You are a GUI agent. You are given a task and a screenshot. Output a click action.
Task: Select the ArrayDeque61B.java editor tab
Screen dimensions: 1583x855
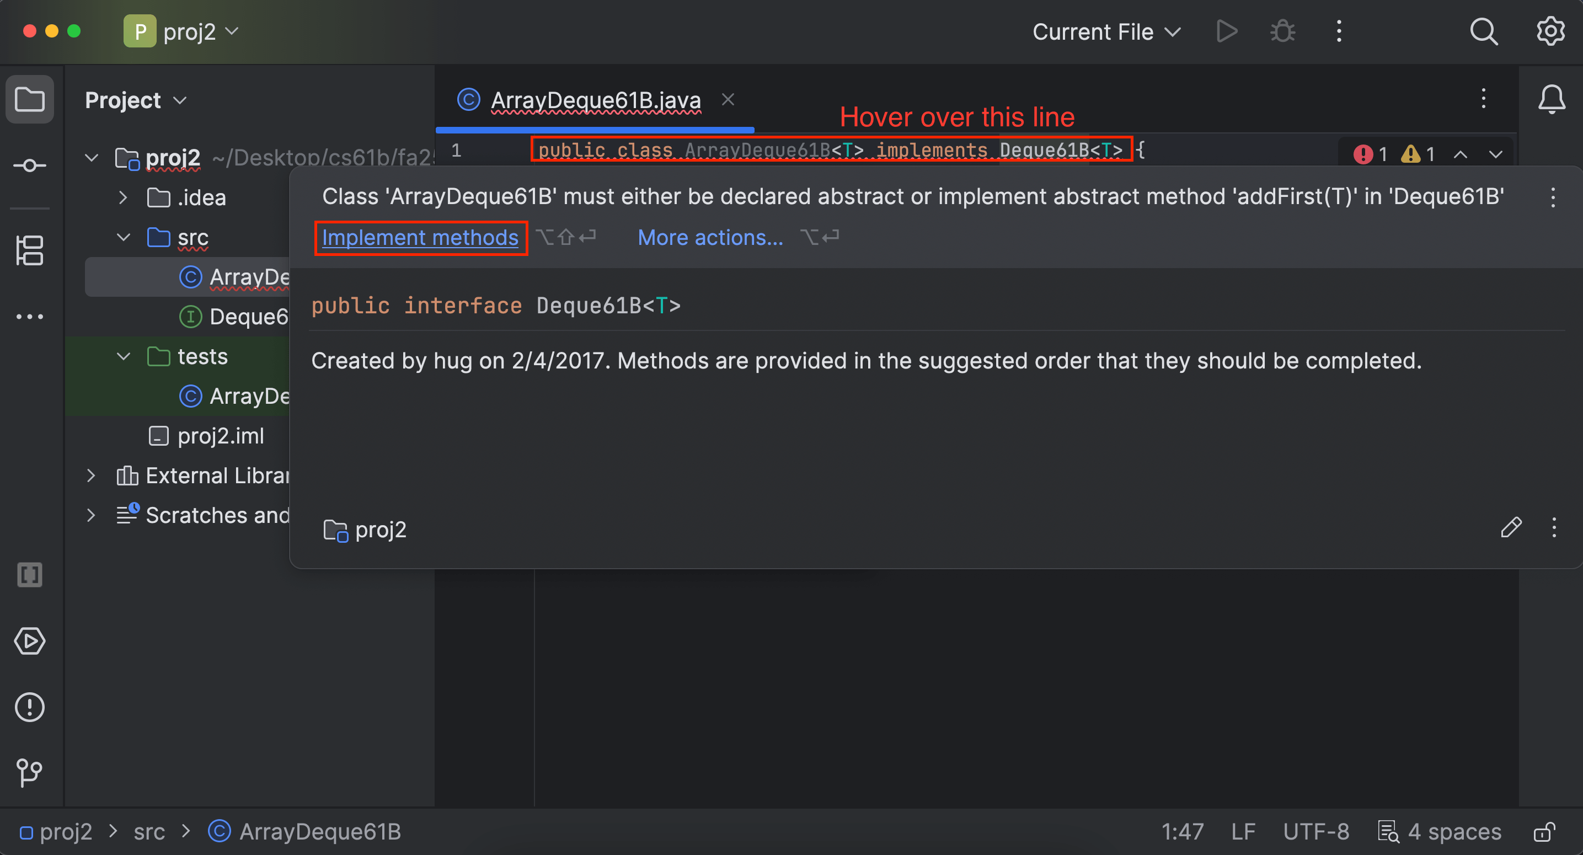(x=595, y=100)
